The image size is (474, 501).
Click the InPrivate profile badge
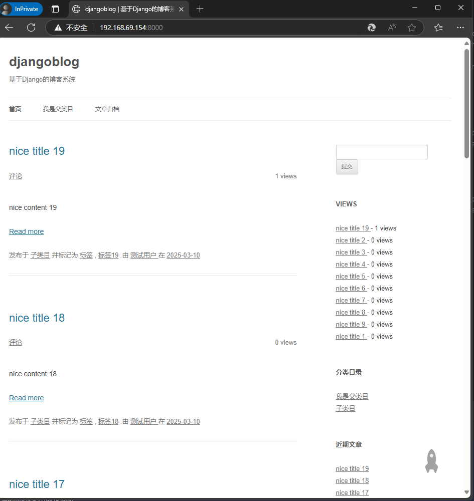tap(22, 9)
